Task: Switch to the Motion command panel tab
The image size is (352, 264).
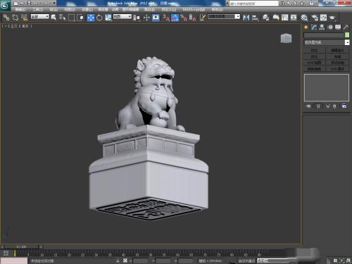Action: [330, 27]
